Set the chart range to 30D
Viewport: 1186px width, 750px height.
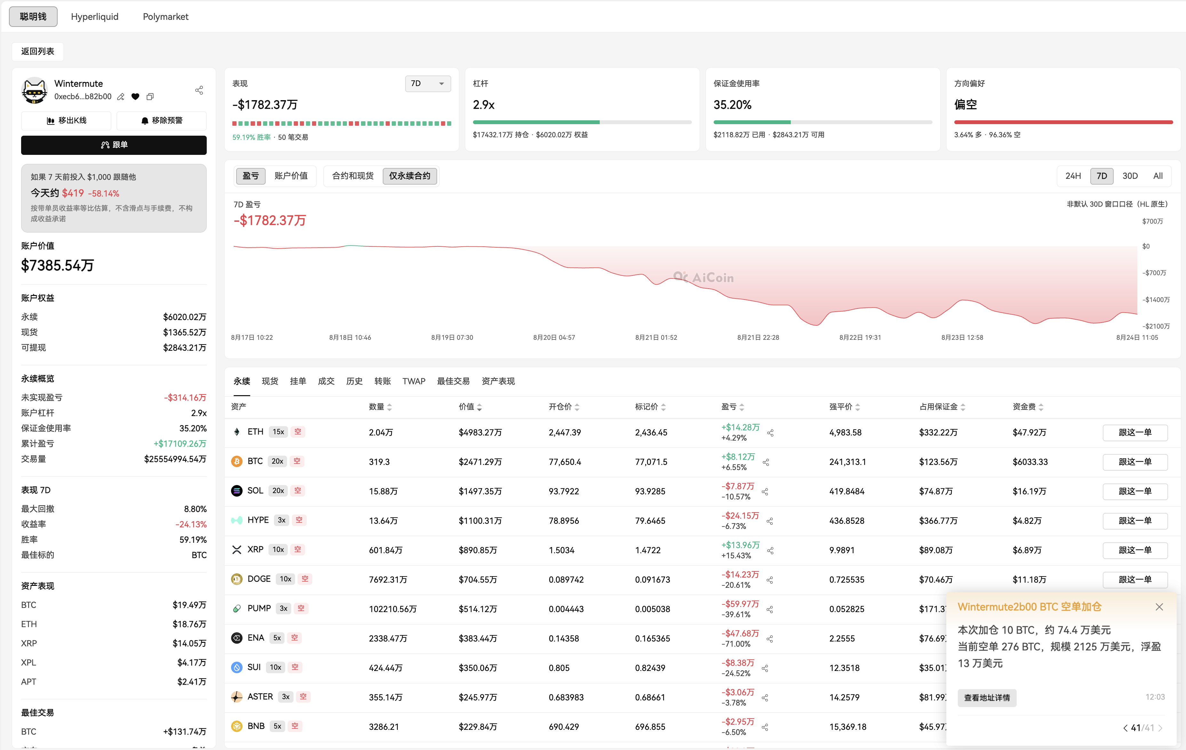(x=1130, y=176)
